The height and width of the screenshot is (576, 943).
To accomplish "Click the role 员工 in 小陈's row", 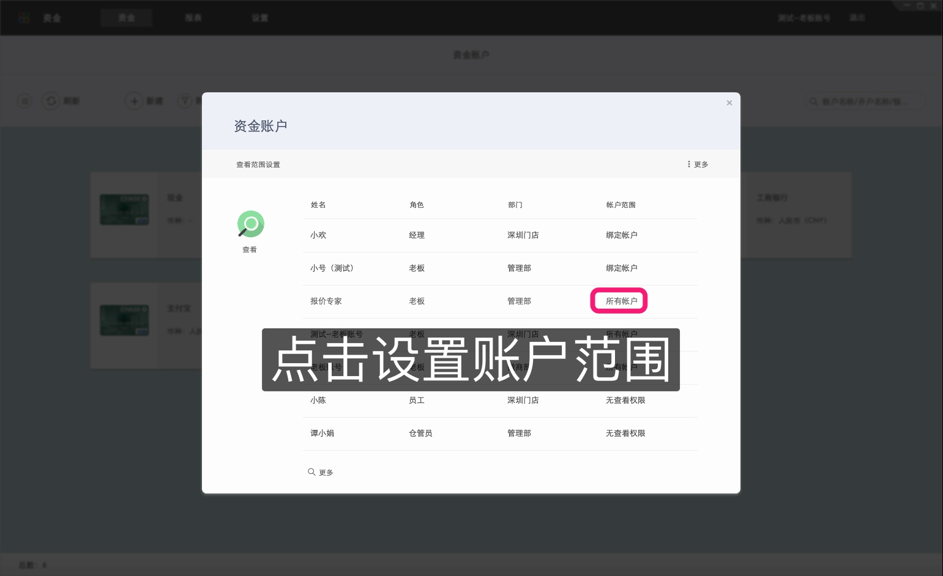I will pyautogui.click(x=417, y=400).
